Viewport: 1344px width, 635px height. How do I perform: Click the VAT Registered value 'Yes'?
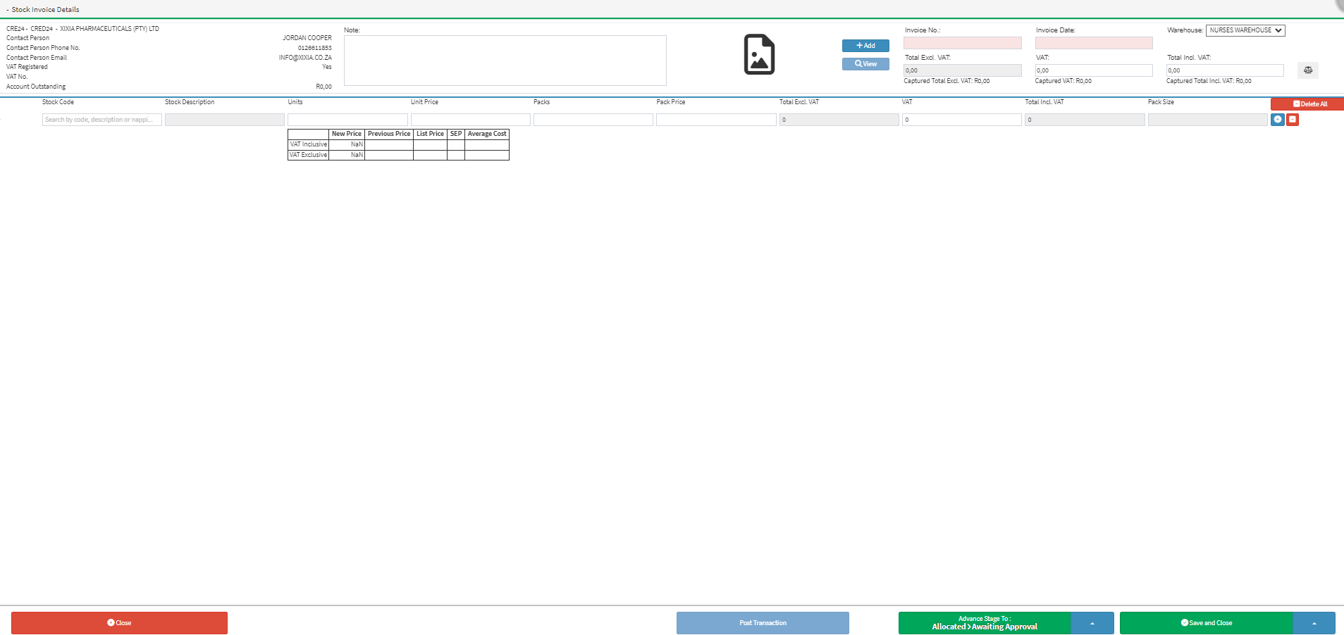coord(327,67)
